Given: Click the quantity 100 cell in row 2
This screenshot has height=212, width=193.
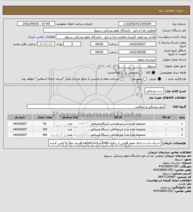Looking at the screenshot, I should click(45, 129).
